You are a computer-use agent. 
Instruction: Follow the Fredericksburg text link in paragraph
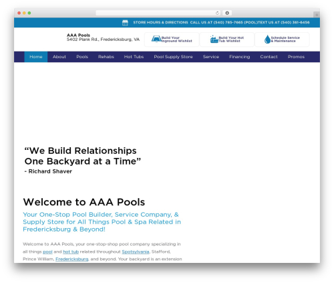tap(71, 259)
